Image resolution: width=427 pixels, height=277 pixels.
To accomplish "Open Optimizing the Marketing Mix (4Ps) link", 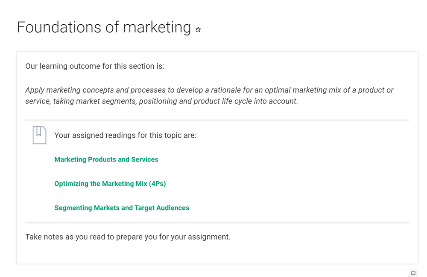I will [110, 184].
